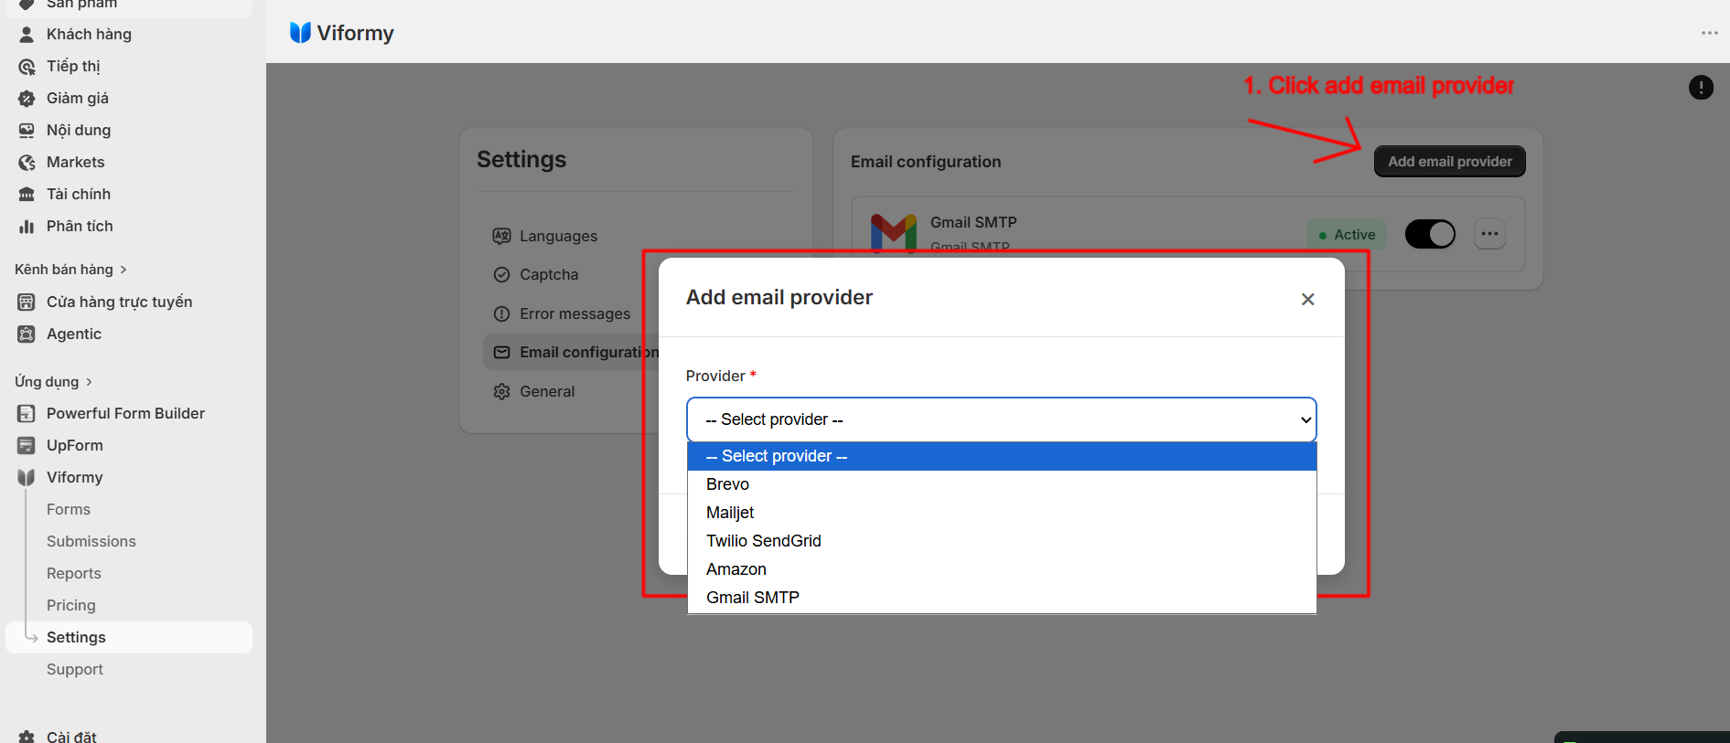
Task: Open the Provider select dropdown
Action: (x=1001, y=419)
